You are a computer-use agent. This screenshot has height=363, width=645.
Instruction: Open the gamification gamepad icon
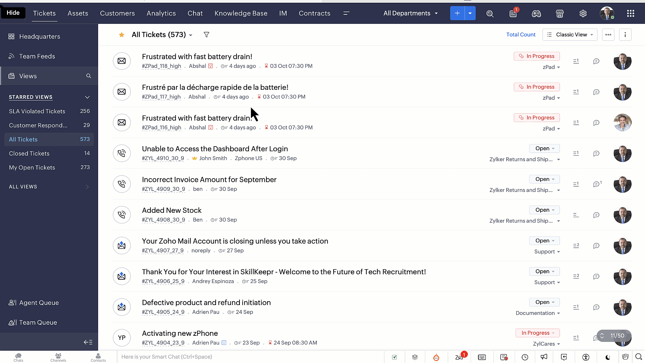[536, 13]
